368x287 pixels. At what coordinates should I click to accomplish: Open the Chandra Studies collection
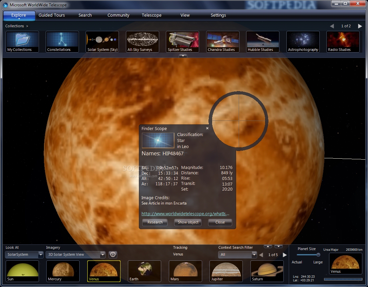pos(223,42)
